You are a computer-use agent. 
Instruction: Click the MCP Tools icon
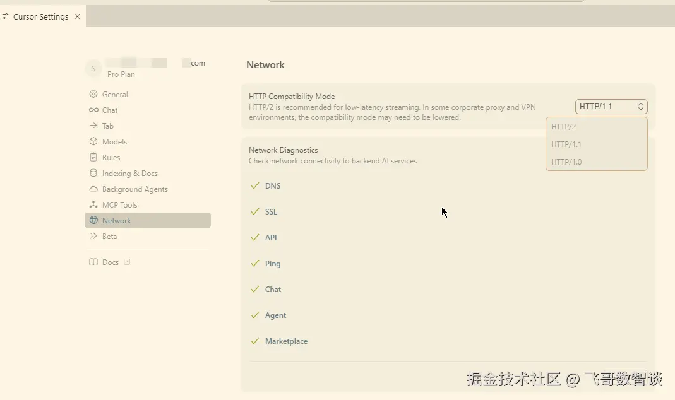tap(93, 204)
